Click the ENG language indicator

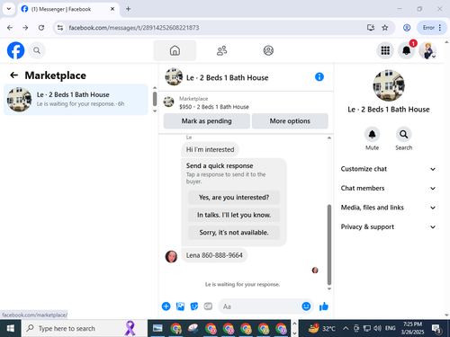click(391, 328)
